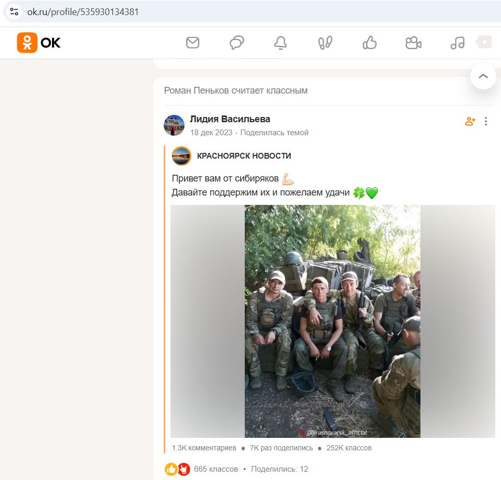This screenshot has width=501, height=480.
Task: Open Лидия Васильева profile name link
Action: (230, 119)
